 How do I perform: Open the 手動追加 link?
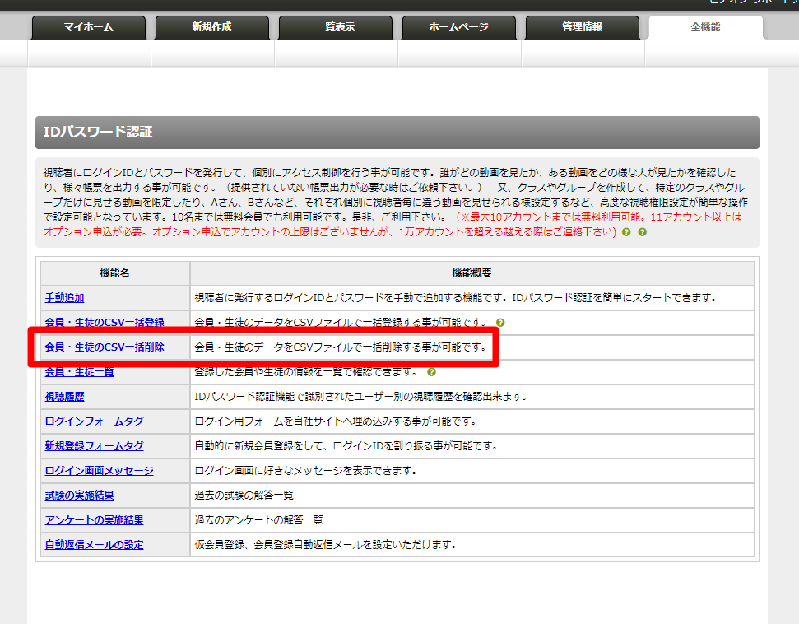[64, 298]
